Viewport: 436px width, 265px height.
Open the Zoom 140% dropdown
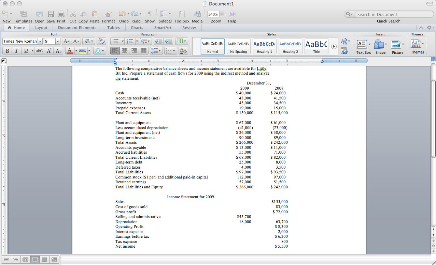tap(222, 14)
